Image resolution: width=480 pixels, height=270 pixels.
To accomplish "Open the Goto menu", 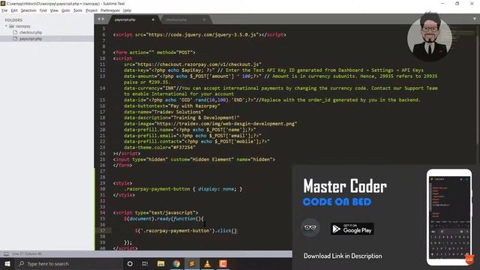I will coord(65,10).
